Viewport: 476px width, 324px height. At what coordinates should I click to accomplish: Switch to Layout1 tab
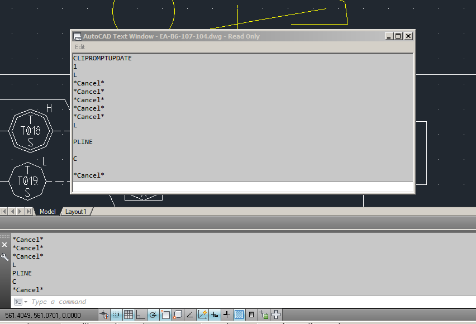pos(76,212)
